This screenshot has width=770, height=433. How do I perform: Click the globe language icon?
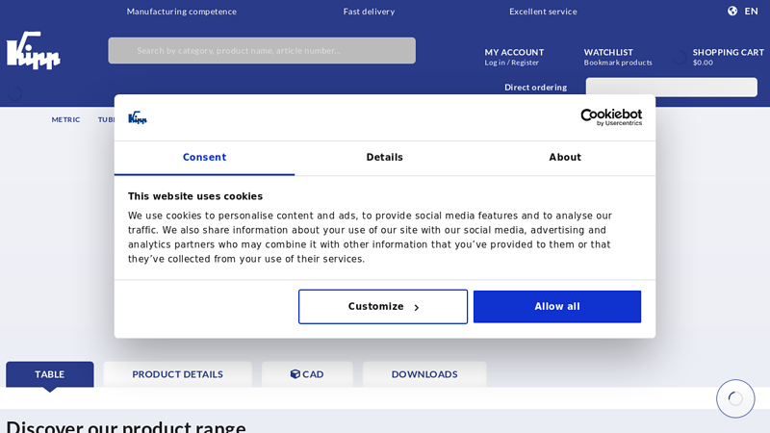point(732,12)
